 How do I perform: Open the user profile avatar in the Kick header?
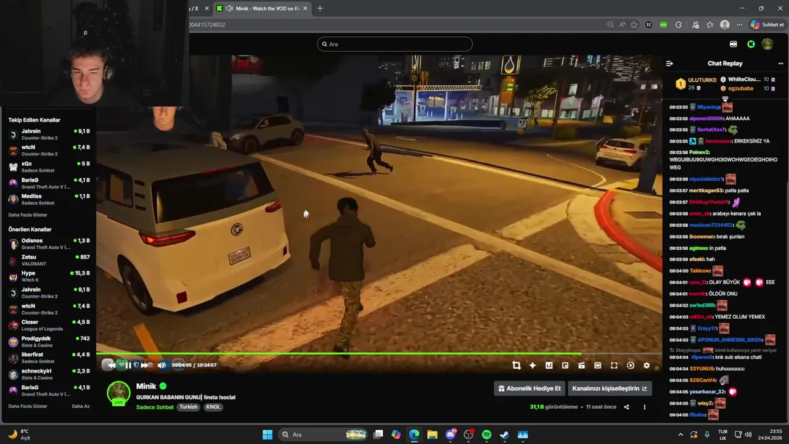767,44
